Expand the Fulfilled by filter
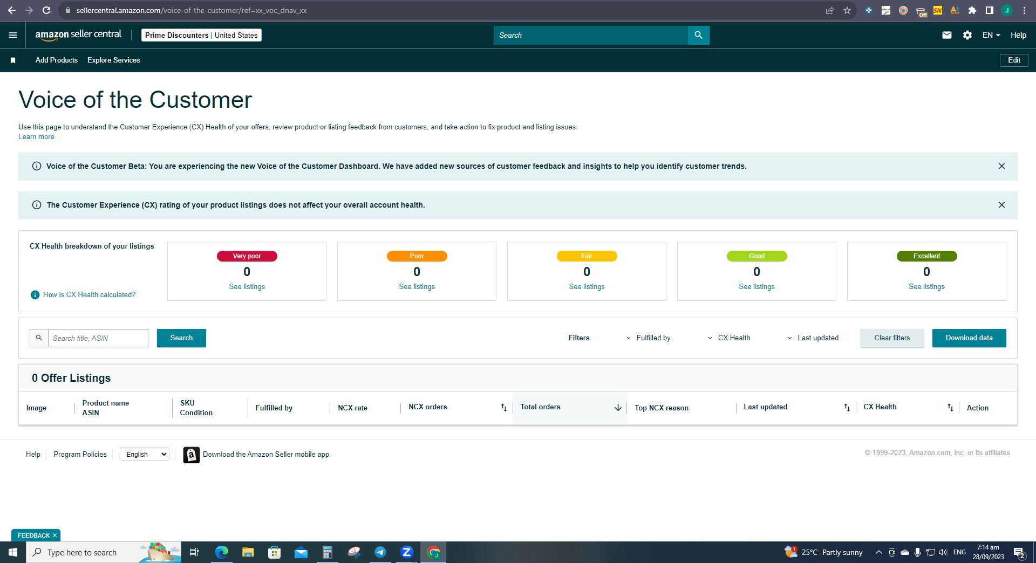1036x563 pixels. click(x=648, y=338)
